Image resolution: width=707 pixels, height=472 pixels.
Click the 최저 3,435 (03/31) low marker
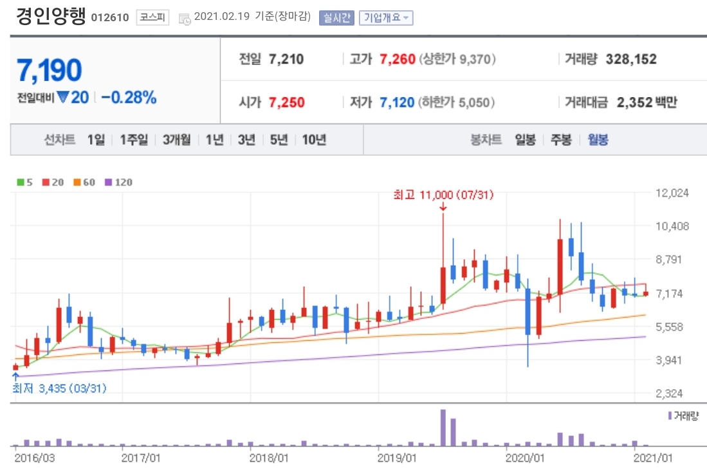(59, 388)
